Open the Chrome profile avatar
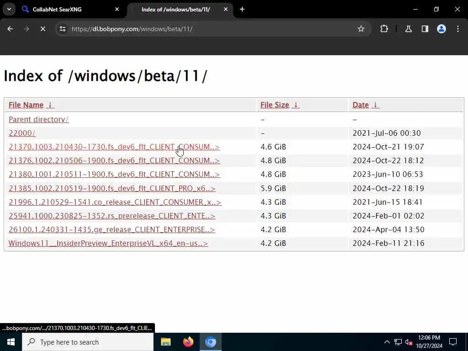This screenshot has height=351, width=468. tap(441, 29)
